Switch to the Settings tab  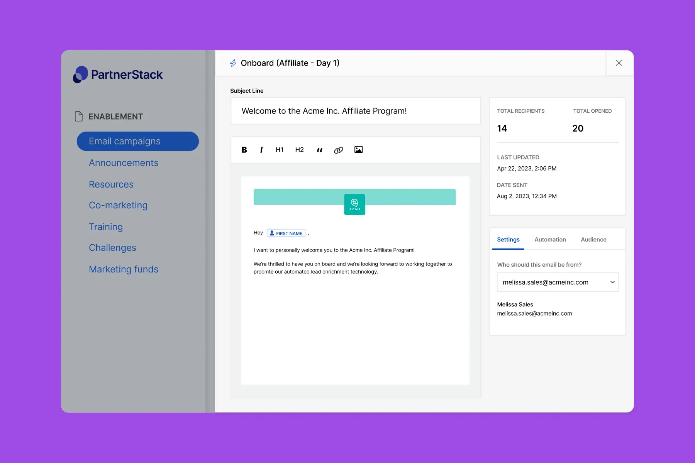(x=508, y=240)
